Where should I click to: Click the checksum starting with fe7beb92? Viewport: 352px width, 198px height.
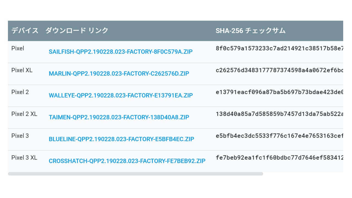[x=279, y=158]
